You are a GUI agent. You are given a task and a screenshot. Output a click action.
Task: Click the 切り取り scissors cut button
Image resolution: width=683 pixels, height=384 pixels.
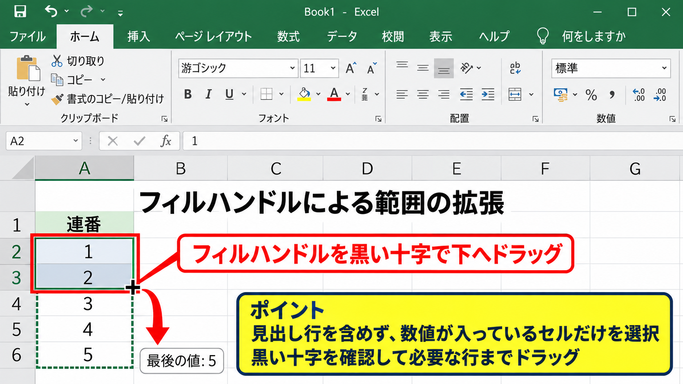click(x=78, y=61)
